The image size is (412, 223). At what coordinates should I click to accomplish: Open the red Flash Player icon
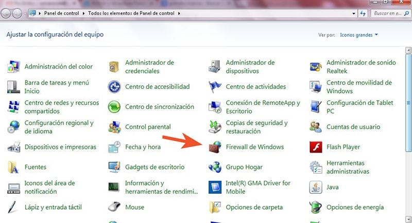coord(316,147)
